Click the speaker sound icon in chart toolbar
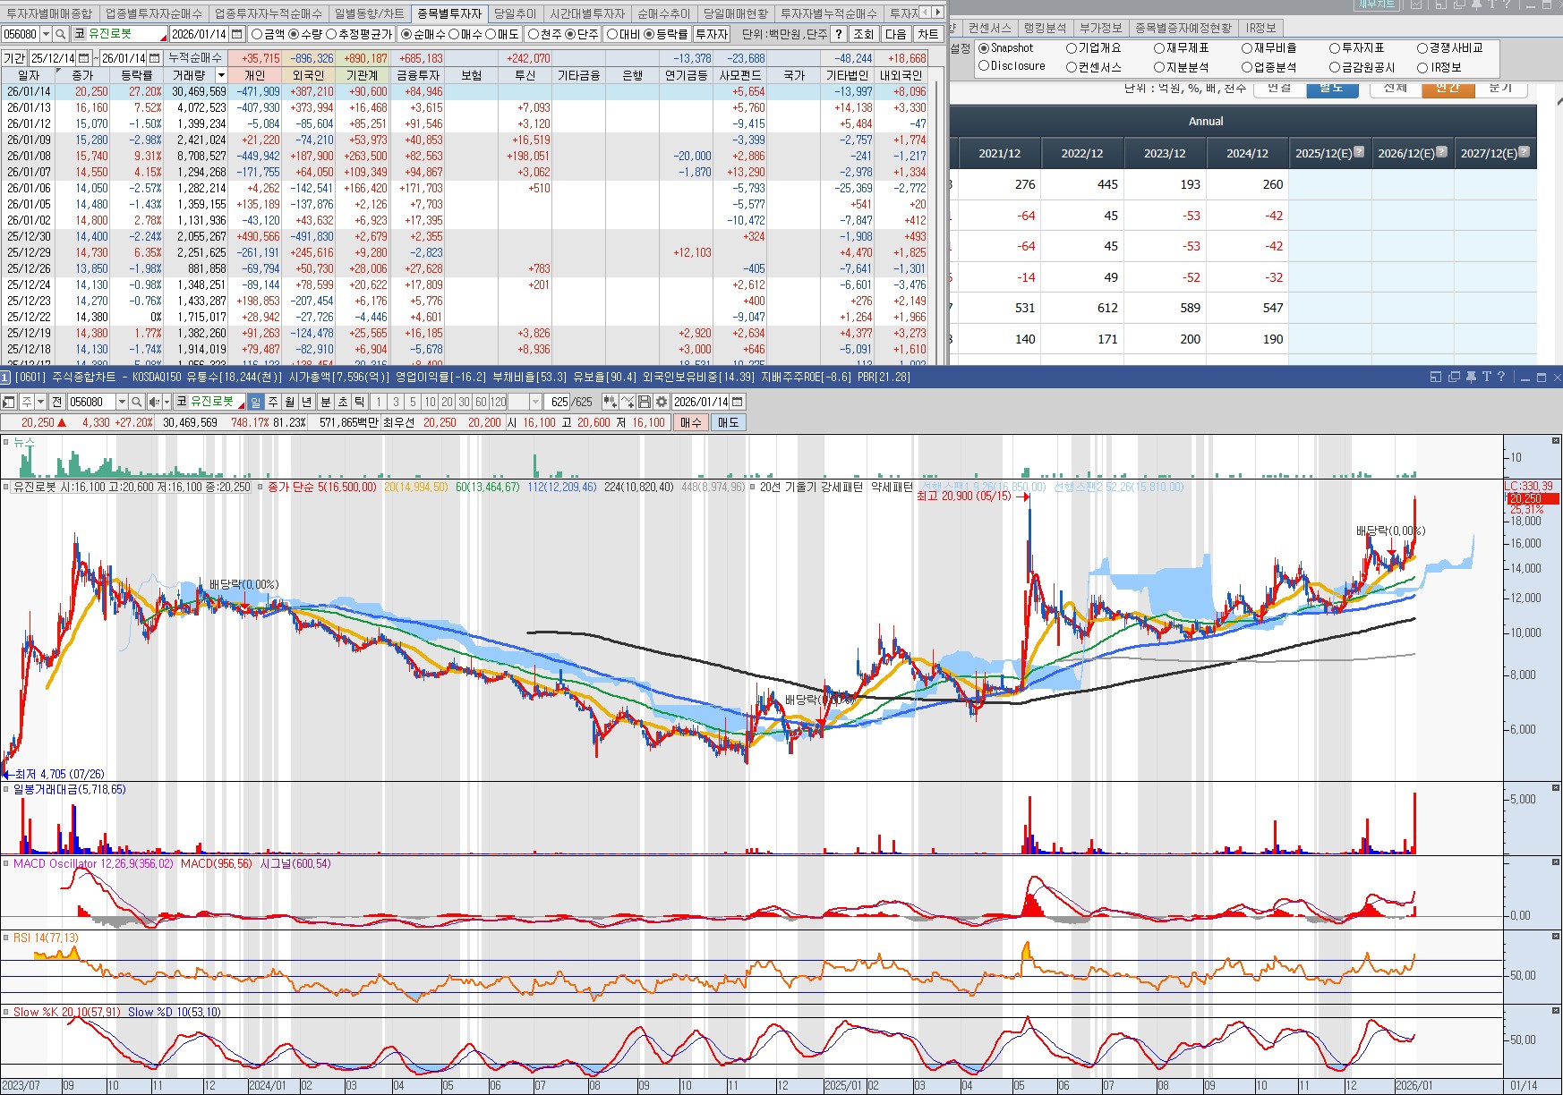This screenshot has width=1563, height=1095. pyautogui.click(x=155, y=402)
